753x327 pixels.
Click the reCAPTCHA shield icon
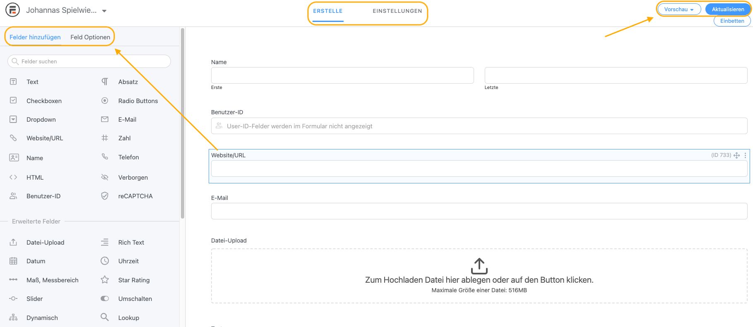pyautogui.click(x=105, y=196)
